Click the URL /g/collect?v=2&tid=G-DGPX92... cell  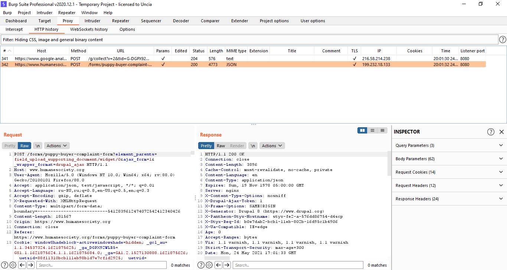(x=119, y=59)
